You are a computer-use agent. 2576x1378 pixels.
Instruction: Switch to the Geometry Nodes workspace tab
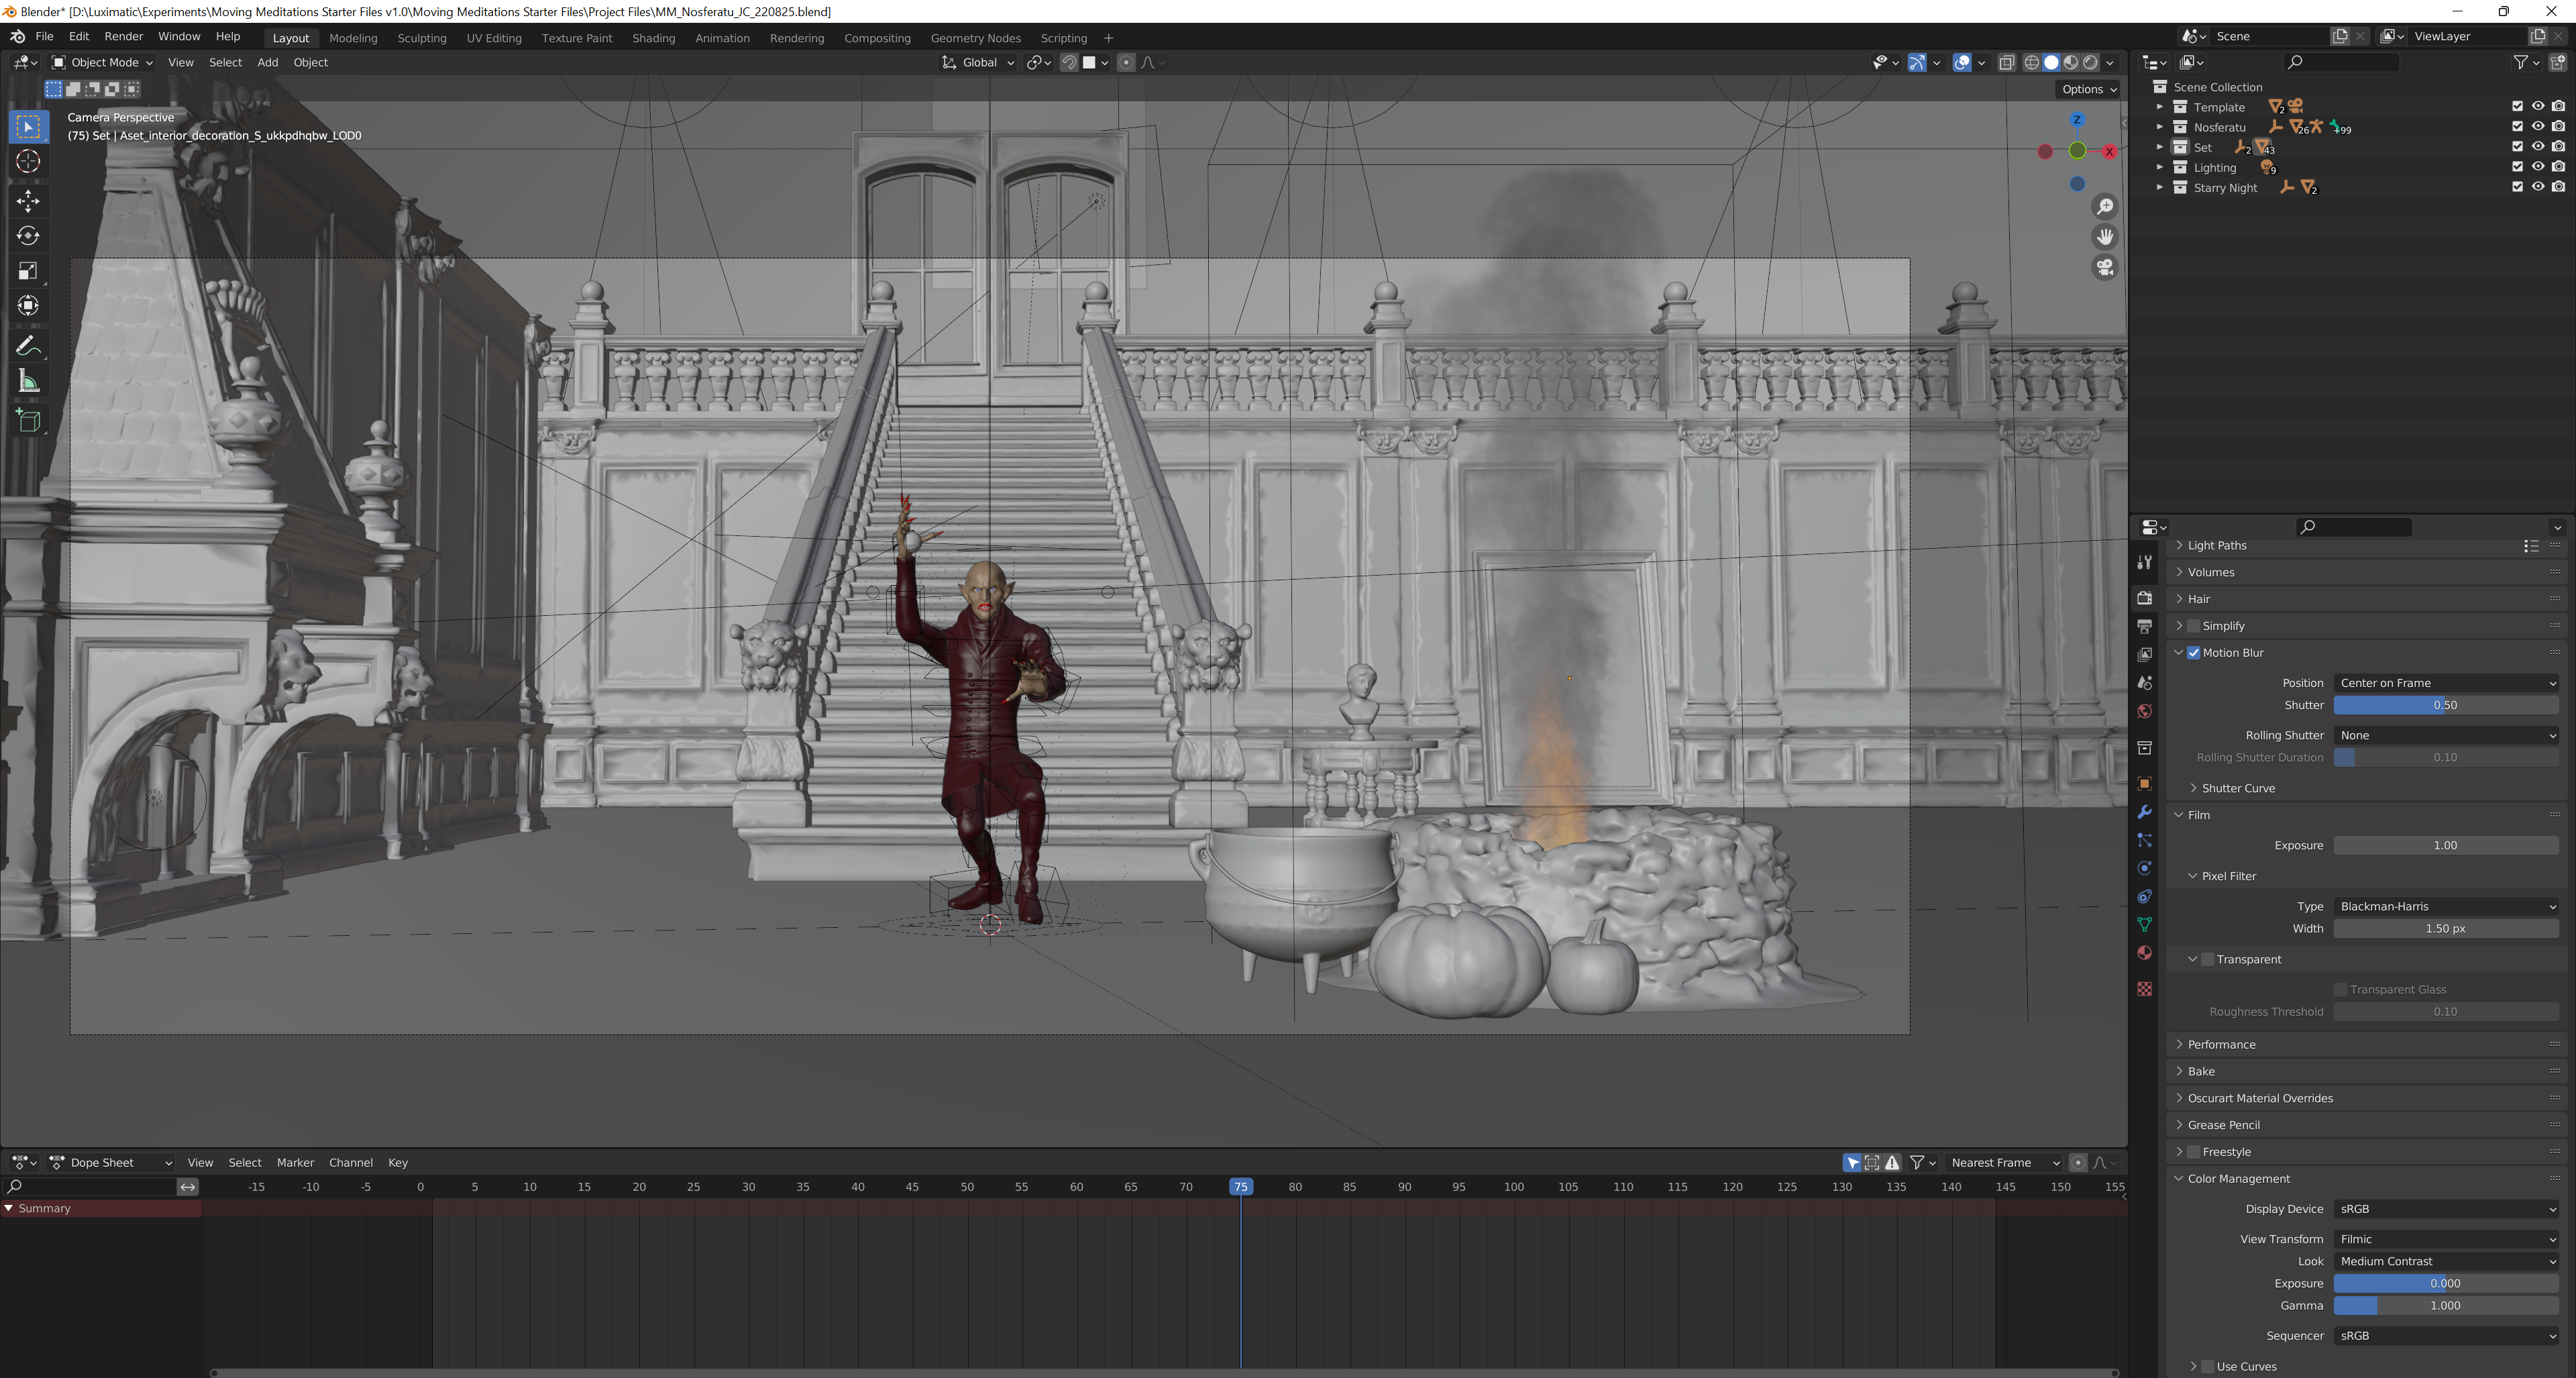click(975, 38)
